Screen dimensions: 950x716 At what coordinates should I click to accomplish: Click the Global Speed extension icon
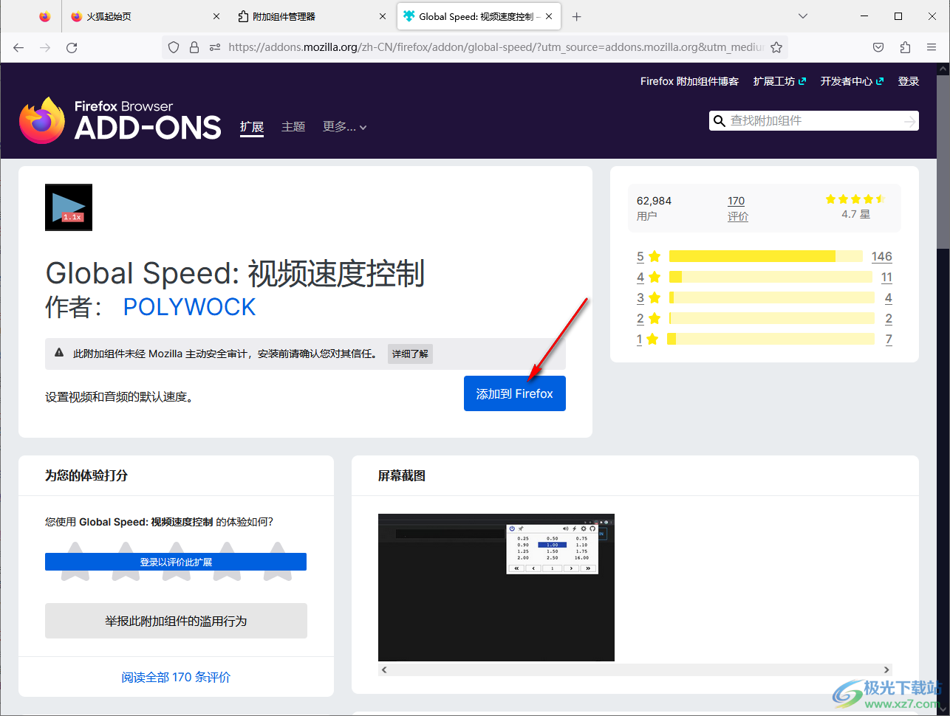pos(69,207)
